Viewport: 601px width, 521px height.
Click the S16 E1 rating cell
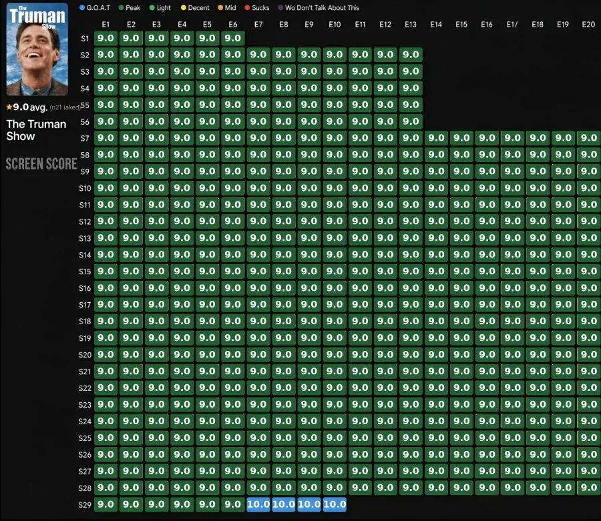pos(106,288)
